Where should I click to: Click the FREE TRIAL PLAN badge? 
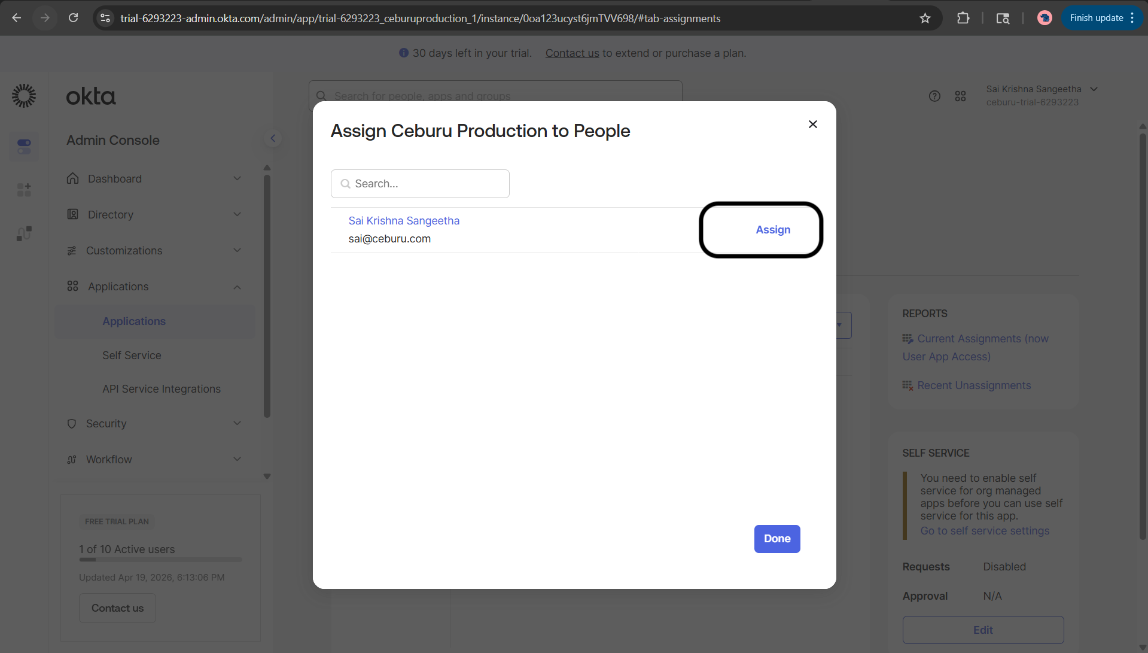coord(117,521)
